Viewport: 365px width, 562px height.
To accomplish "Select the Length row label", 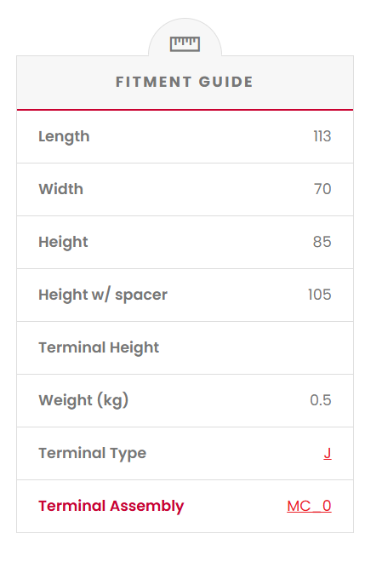I will (64, 136).
